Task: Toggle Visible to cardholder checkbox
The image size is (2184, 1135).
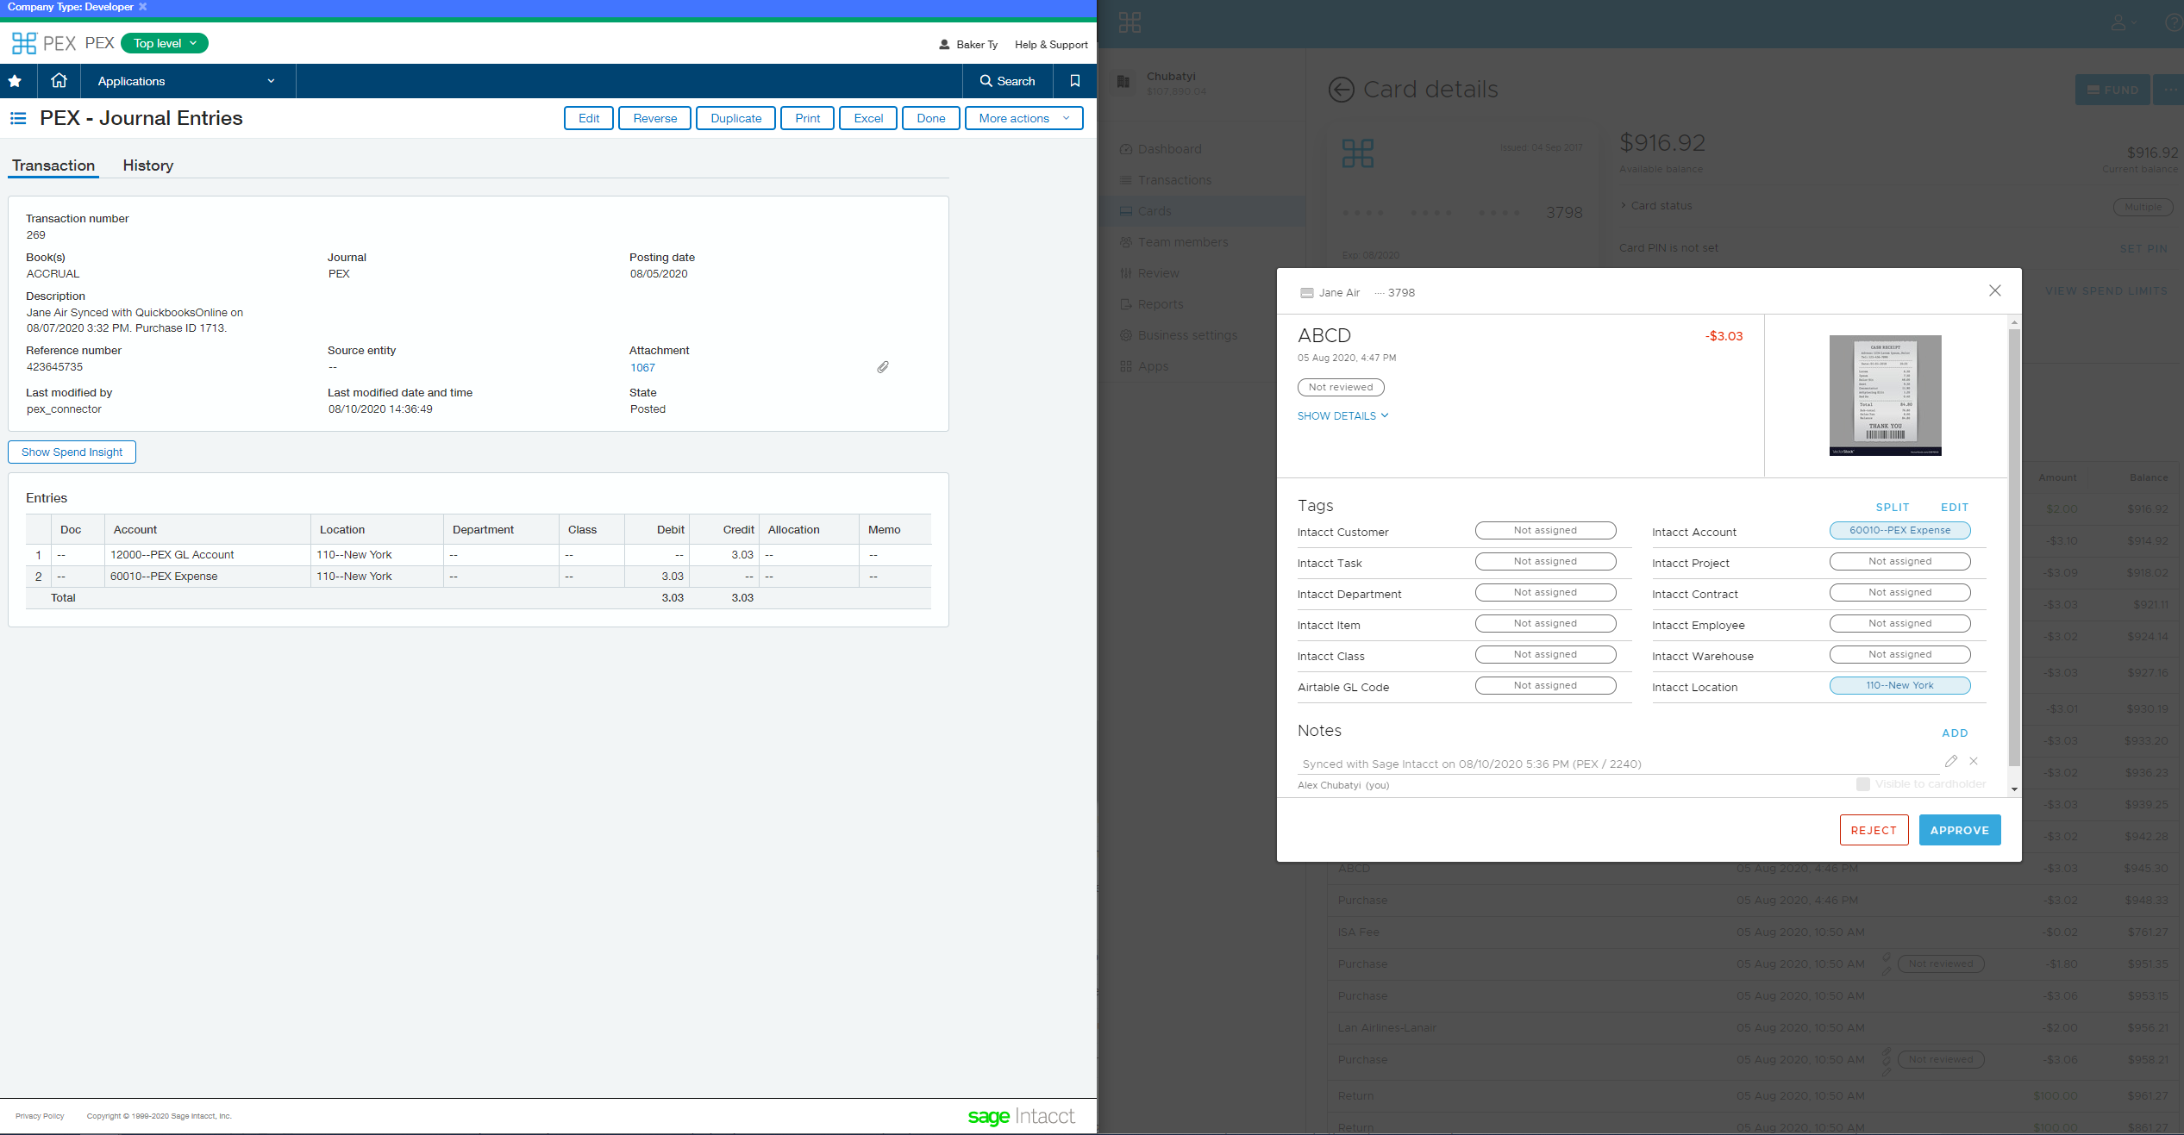Action: pos(1863,784)
